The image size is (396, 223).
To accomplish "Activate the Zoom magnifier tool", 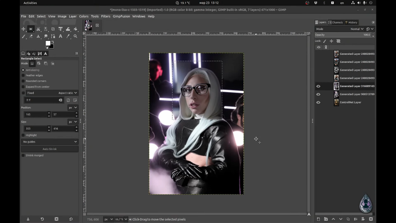I will pyautogui.click(x=75, y=36).
